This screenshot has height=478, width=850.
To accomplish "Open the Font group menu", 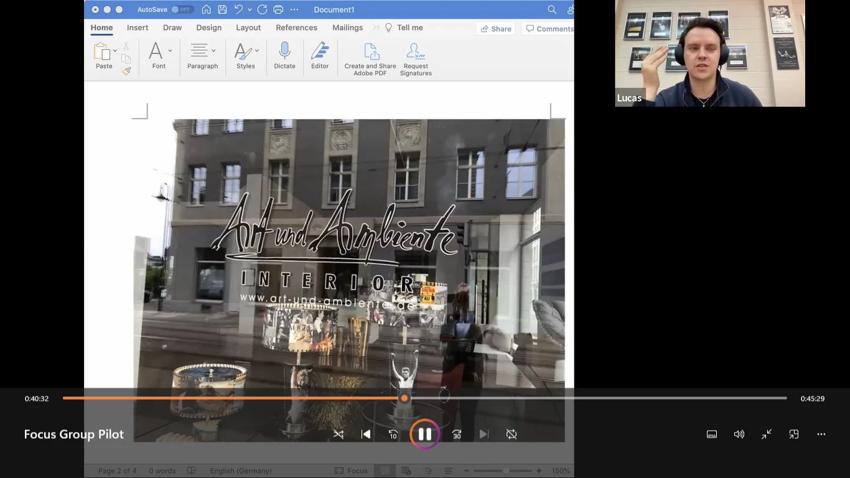I will click(x=159, y=56).
